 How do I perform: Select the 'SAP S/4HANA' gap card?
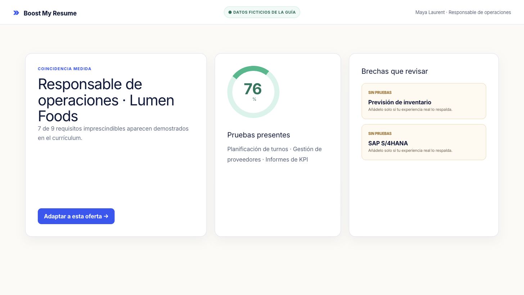[x=424, y=142]
